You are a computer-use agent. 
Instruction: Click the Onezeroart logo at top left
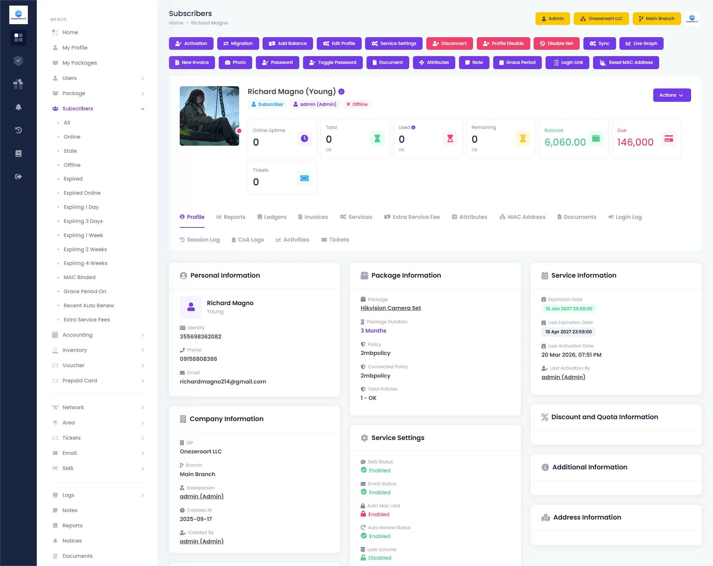point(18,14)
